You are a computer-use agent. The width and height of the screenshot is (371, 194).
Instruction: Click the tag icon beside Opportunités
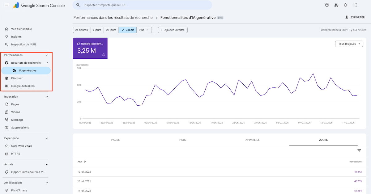pos(6,172)
